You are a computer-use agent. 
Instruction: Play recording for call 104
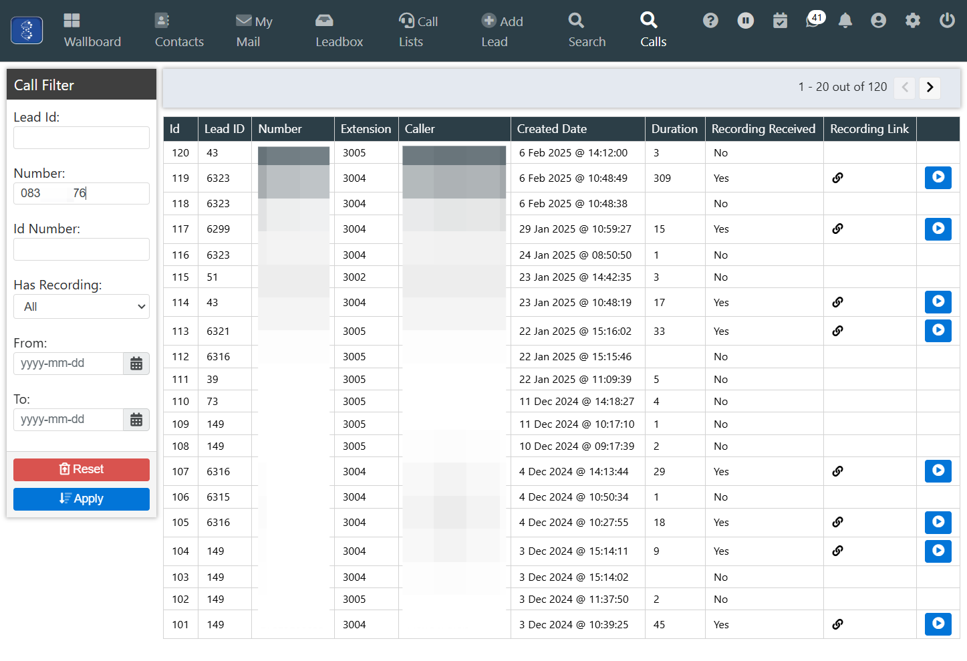pos(938,551)
